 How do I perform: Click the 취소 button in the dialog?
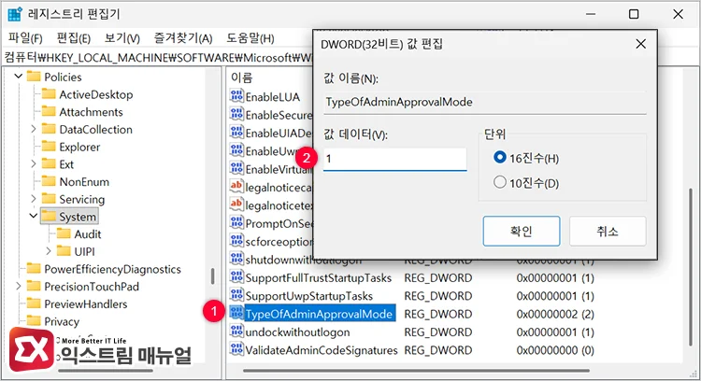tap(608, 231)
